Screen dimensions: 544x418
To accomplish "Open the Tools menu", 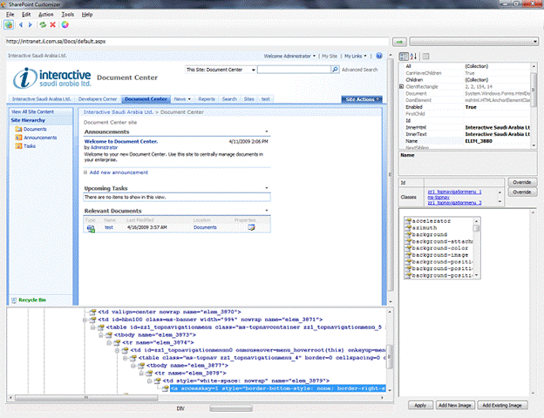I will tap(68, 14).
